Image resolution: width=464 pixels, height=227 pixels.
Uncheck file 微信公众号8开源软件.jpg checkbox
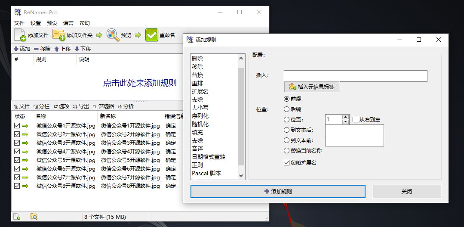tap(17, 186)
